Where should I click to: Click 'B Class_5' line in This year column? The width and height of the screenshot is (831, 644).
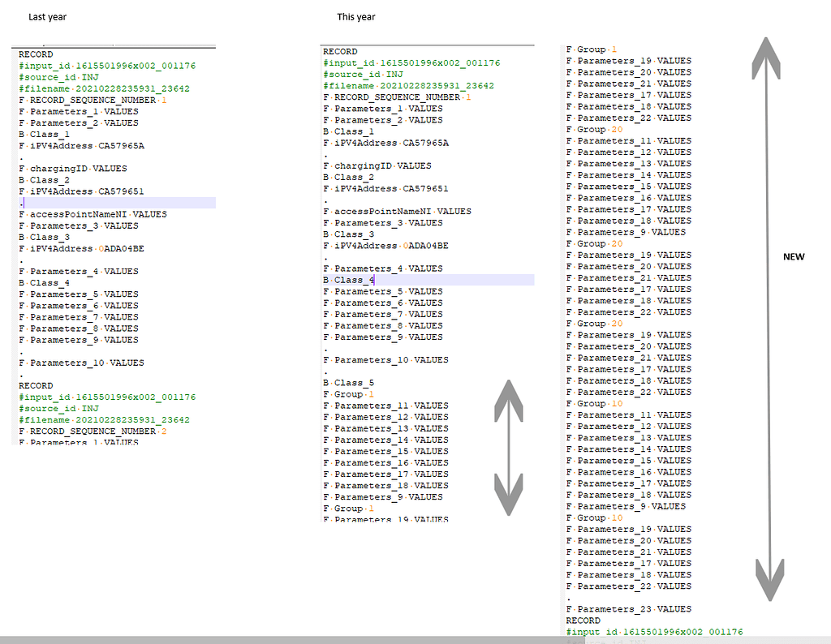click(x=346, y=382)
